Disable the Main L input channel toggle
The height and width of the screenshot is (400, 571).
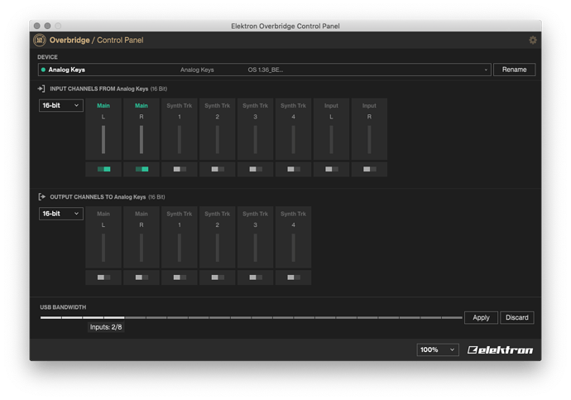tap(103, 169)
